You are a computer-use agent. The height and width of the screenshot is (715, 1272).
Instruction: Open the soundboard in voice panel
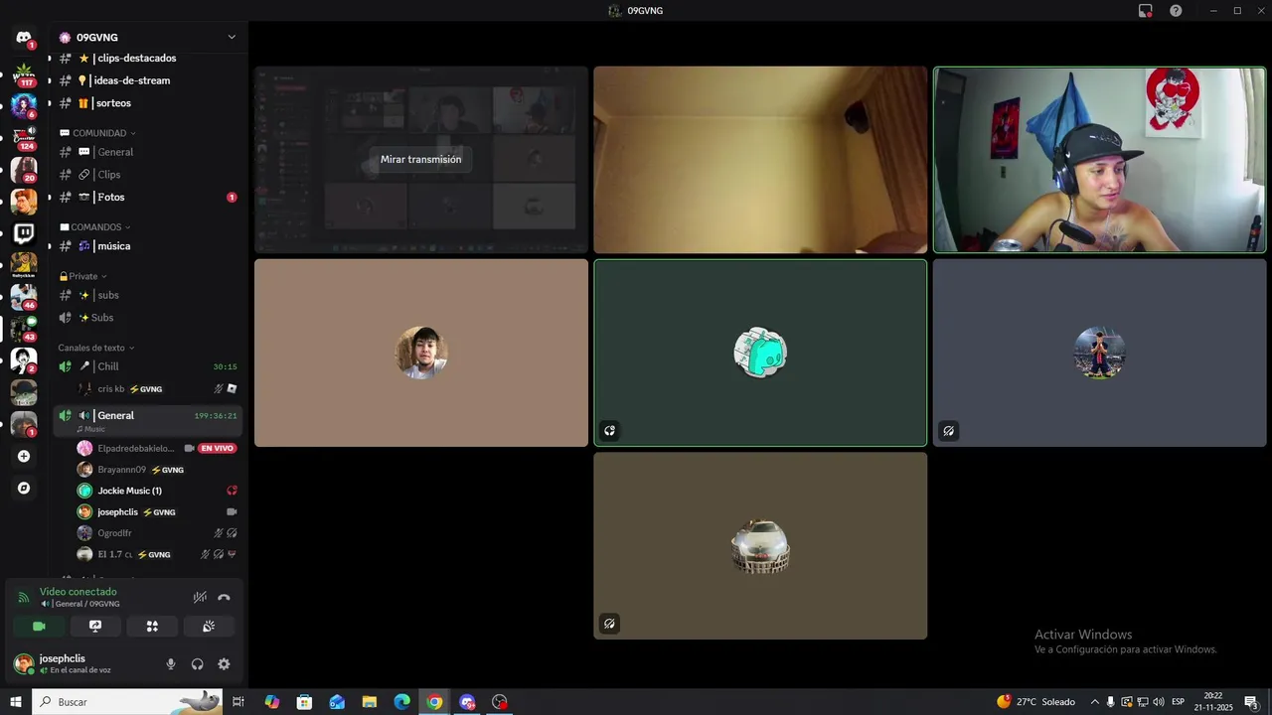209,626
